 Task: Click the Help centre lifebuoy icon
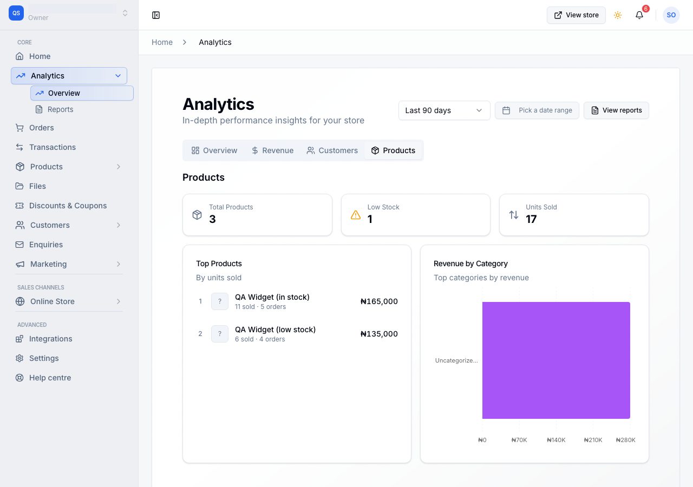pos(19,378)
